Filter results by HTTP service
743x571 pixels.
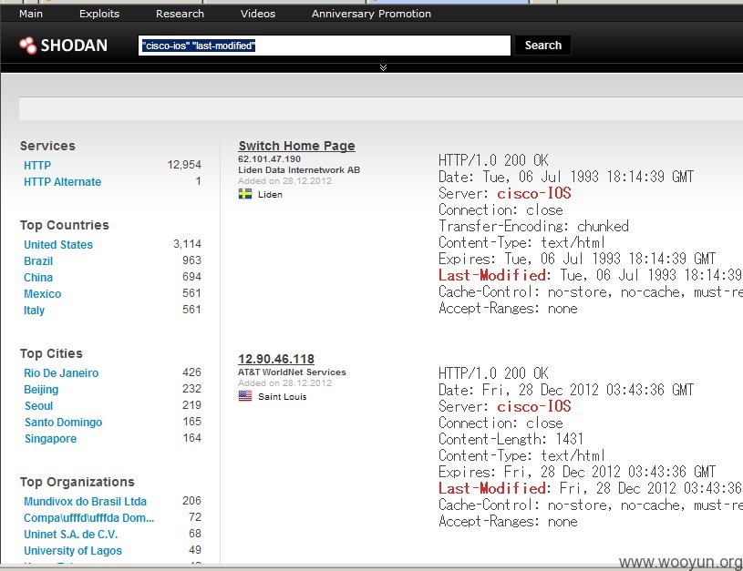coord(37,165)
